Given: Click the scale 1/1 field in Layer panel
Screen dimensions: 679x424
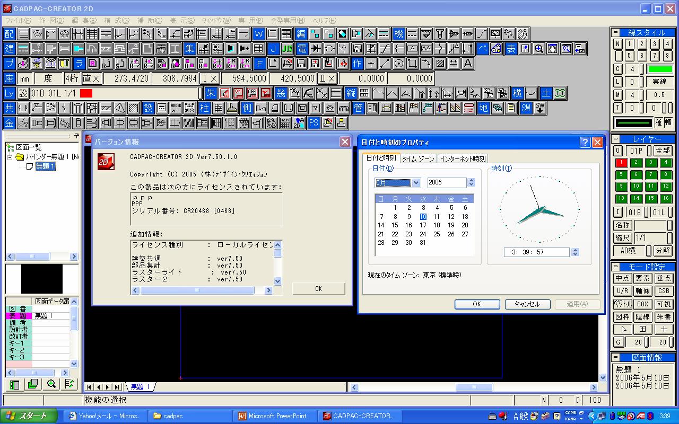Looking at the screenshot, I should (650, 238).
